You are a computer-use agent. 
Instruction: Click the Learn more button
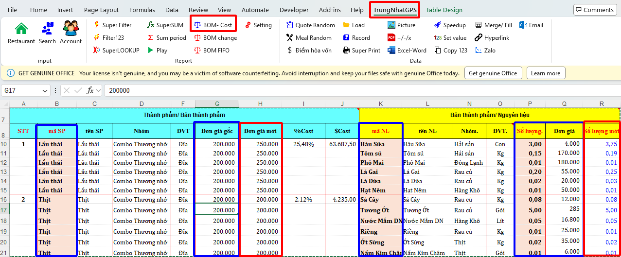[545, 73]
